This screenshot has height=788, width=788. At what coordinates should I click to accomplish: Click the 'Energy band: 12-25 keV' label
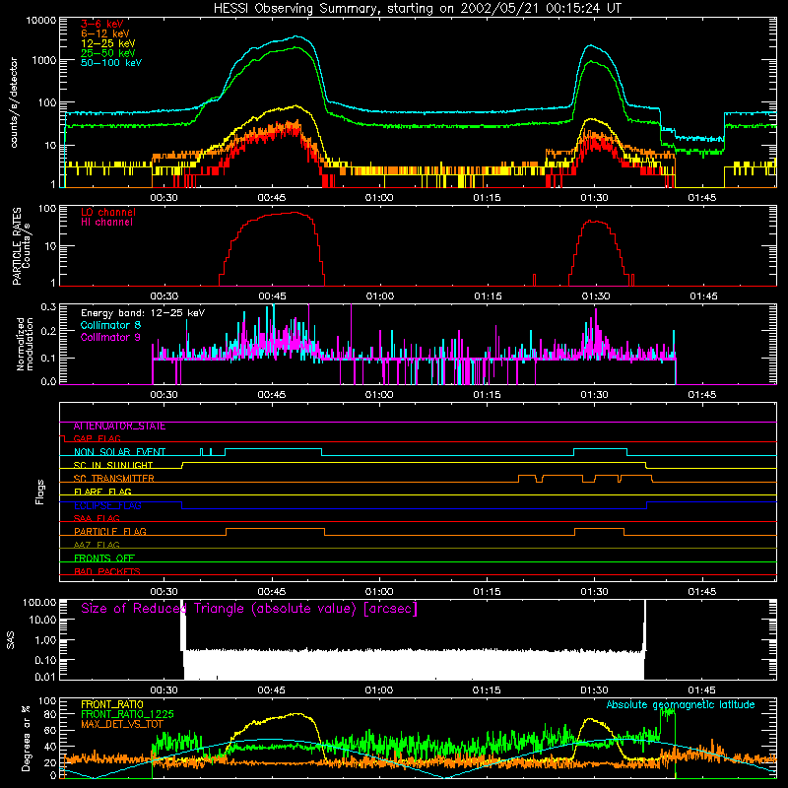click(143, 313)
